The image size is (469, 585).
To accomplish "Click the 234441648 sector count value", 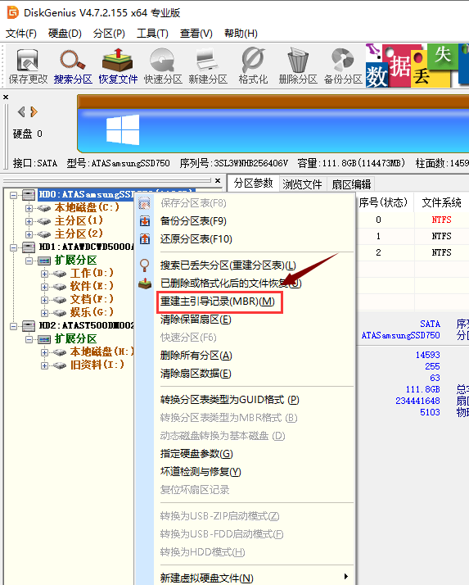I will 418,401.
